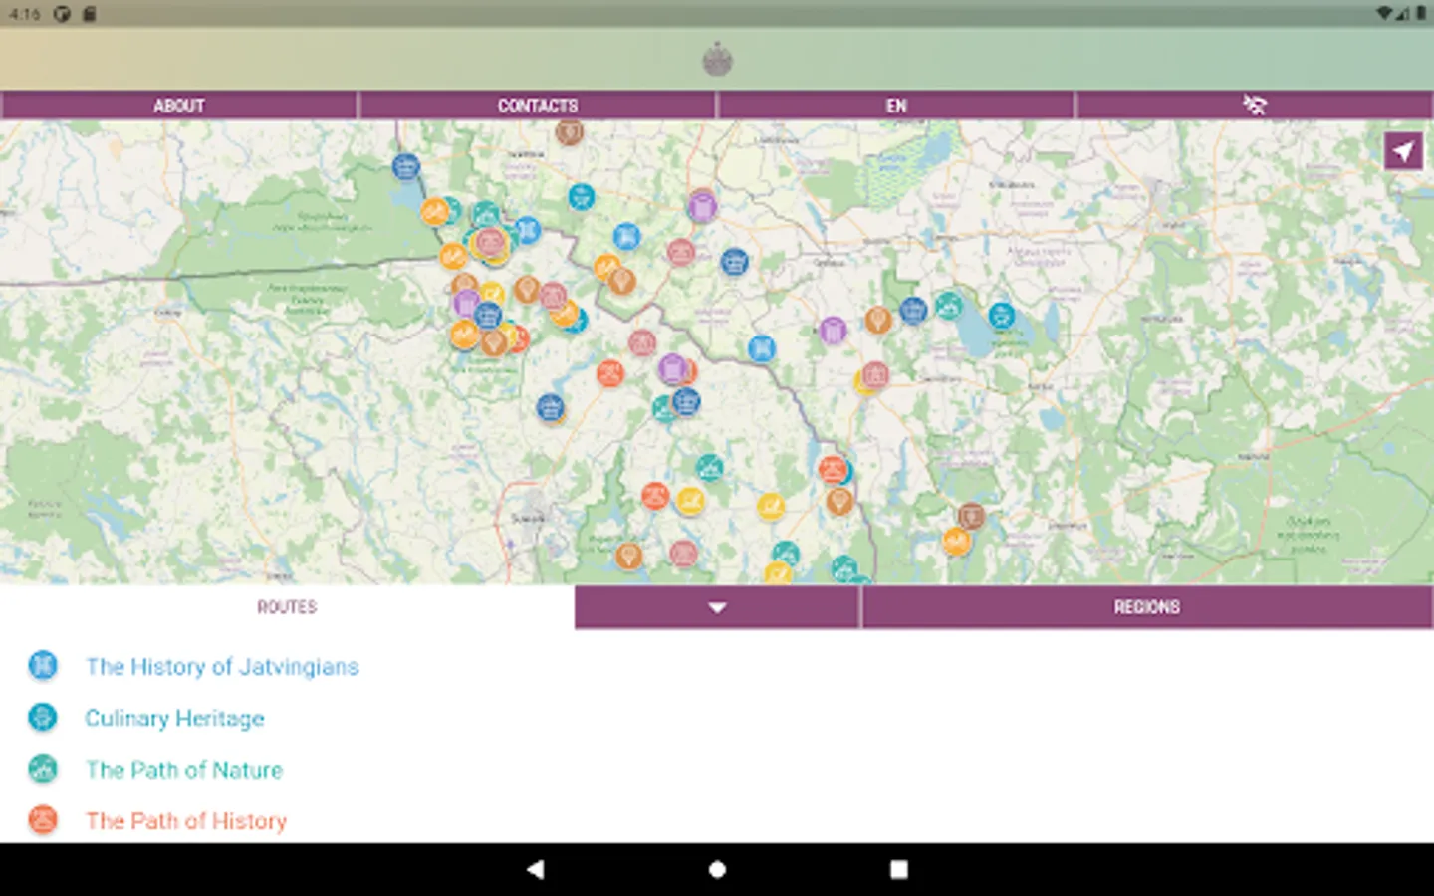This screenshot has height=896, width=1434.
Task: Tap the round crest logo in header
Action: [717, 60]
